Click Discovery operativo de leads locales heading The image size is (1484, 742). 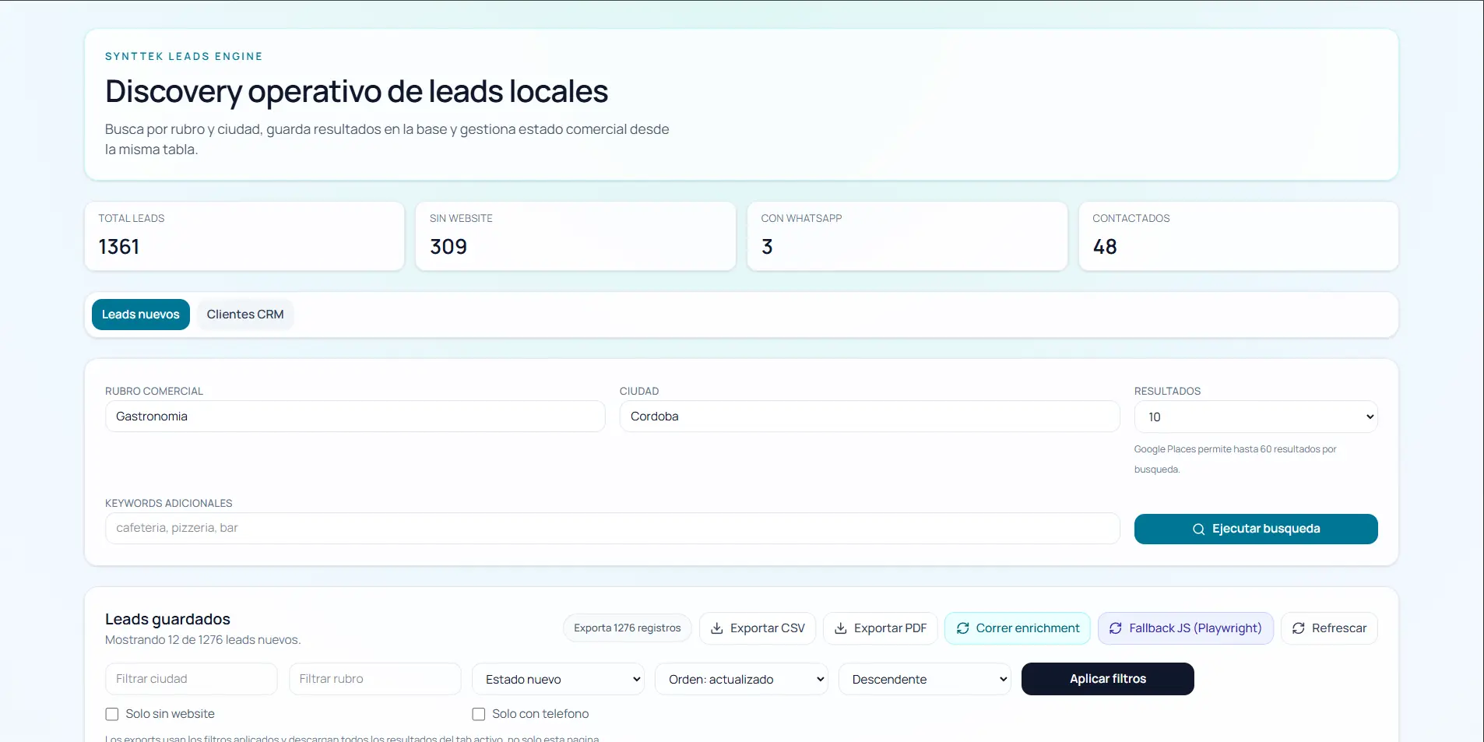[357, 92]
